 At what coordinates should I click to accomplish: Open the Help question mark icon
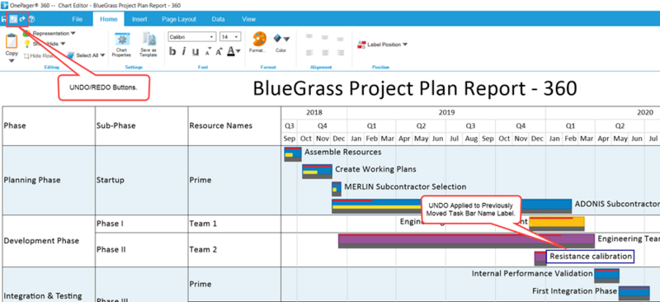(31, 19)
